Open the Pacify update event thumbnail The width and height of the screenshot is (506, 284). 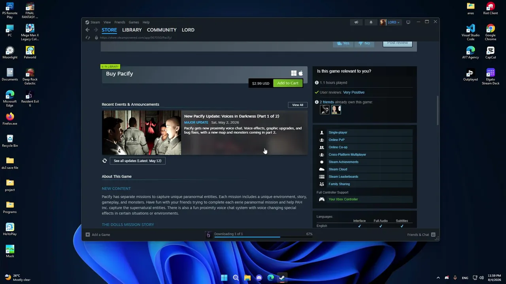pyautogui.click(x=142, y=133)
